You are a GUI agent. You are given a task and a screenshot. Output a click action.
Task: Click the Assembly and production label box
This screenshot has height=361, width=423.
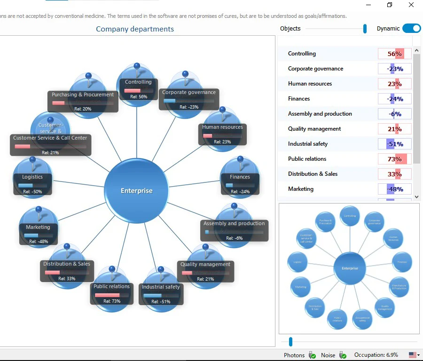pyautogui.click(x=234, y=230)
